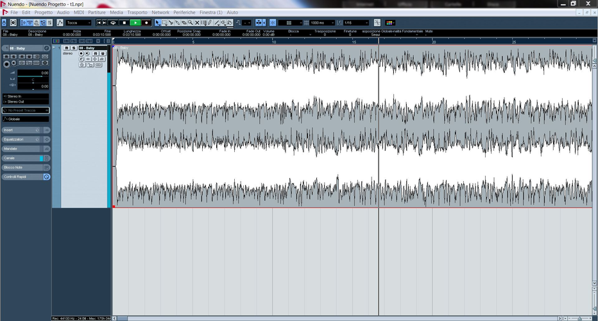Toggle the Cycle loop button
Screen dimensions: 598x321
tap(114, 23)
